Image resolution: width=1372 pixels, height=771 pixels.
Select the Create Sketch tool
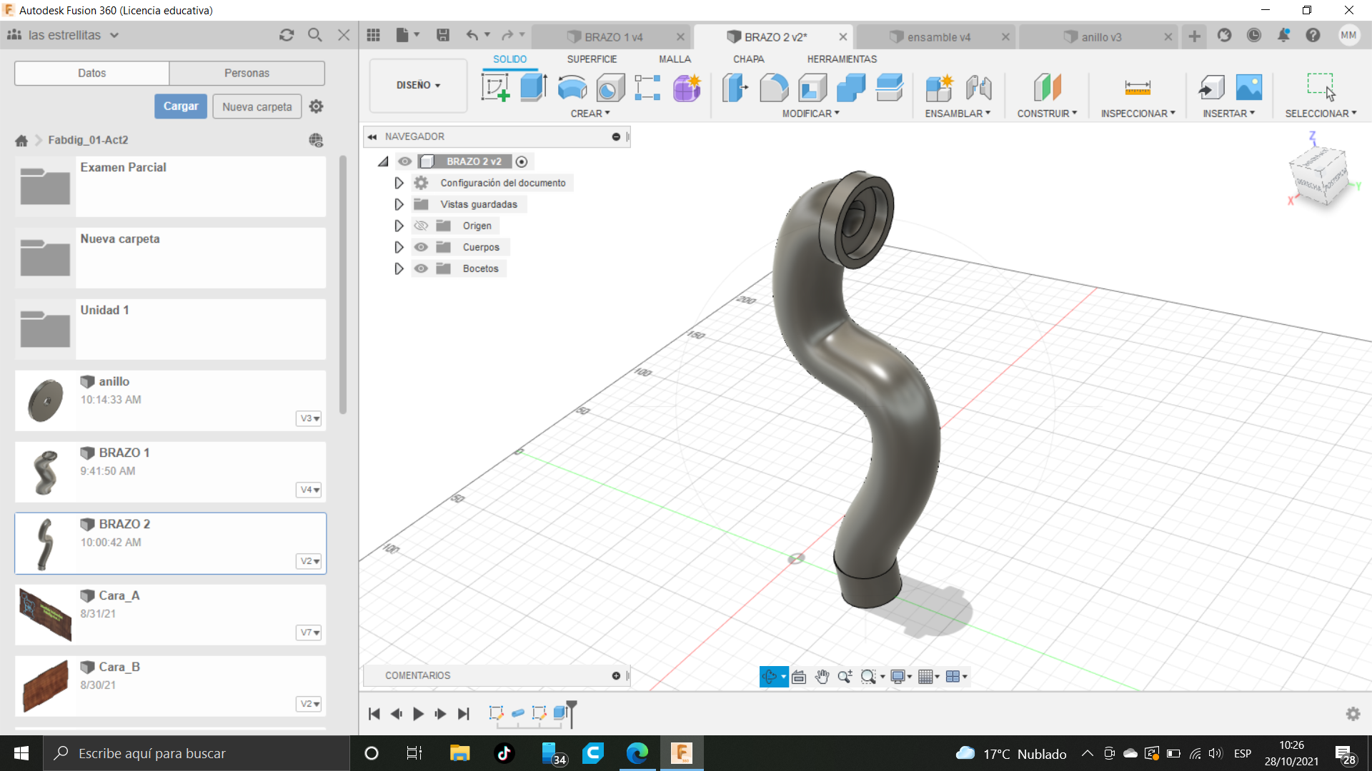495,88
